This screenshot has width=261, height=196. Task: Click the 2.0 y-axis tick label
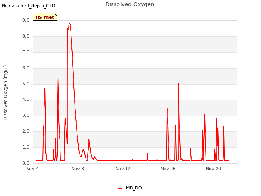click(26, 131)
